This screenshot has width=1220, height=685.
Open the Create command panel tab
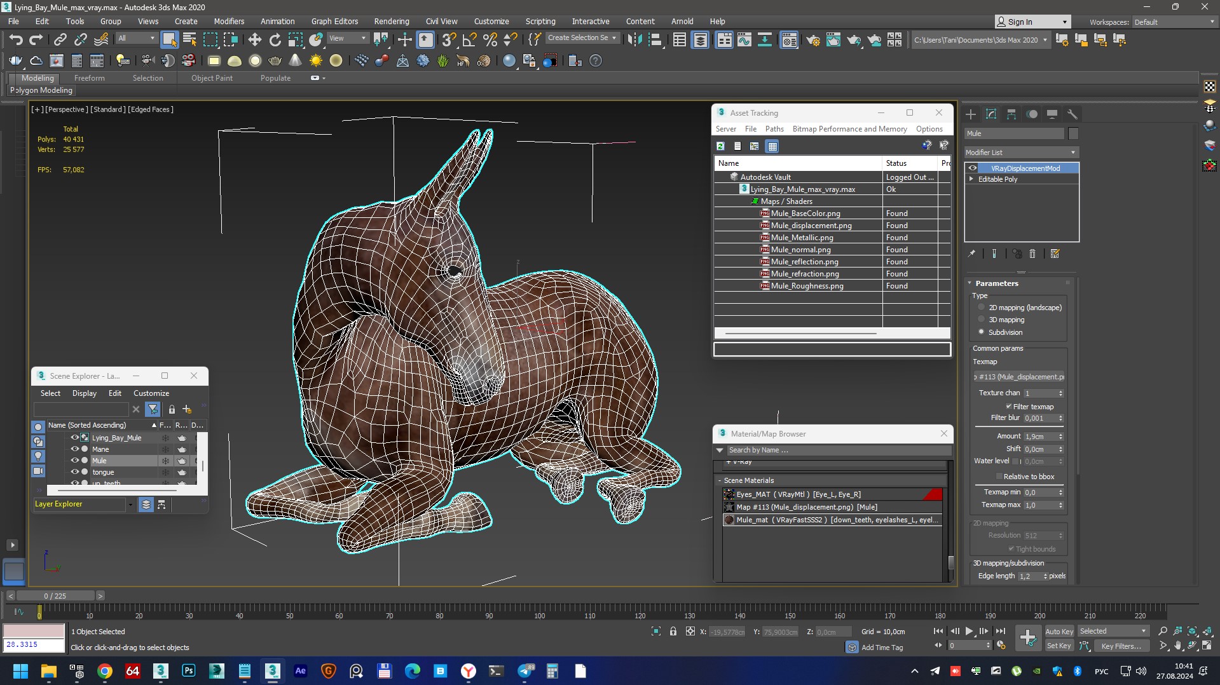click(971, 114)
